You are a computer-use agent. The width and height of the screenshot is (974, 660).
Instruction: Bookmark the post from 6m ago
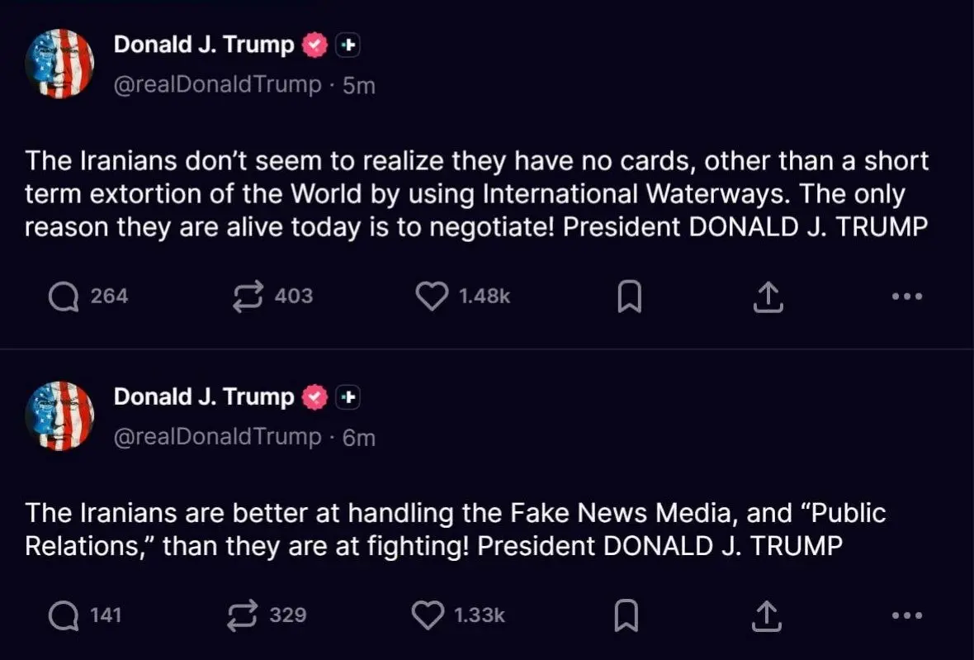[x=627, y=615]
